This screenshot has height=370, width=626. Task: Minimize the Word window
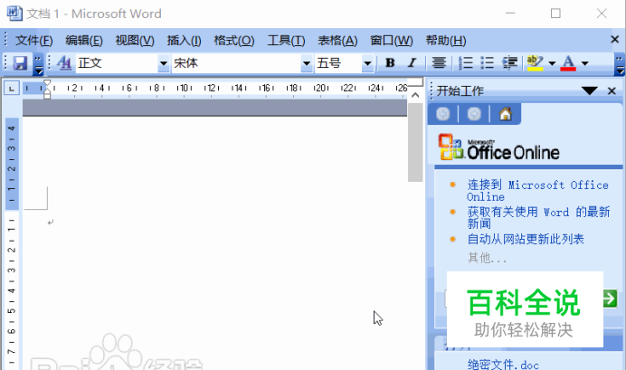(510, 14)
